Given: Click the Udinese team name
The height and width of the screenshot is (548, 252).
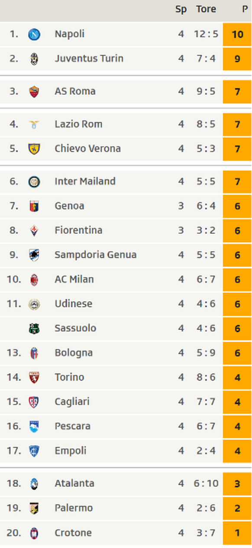Looking at the screenshot, I should [x=73, y=304].
